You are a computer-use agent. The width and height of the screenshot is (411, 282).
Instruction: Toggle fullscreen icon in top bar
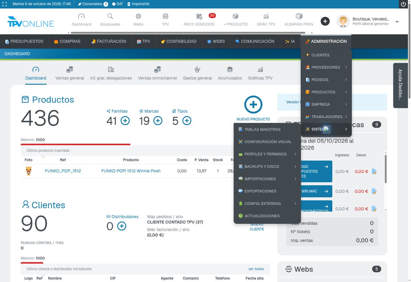5,4
